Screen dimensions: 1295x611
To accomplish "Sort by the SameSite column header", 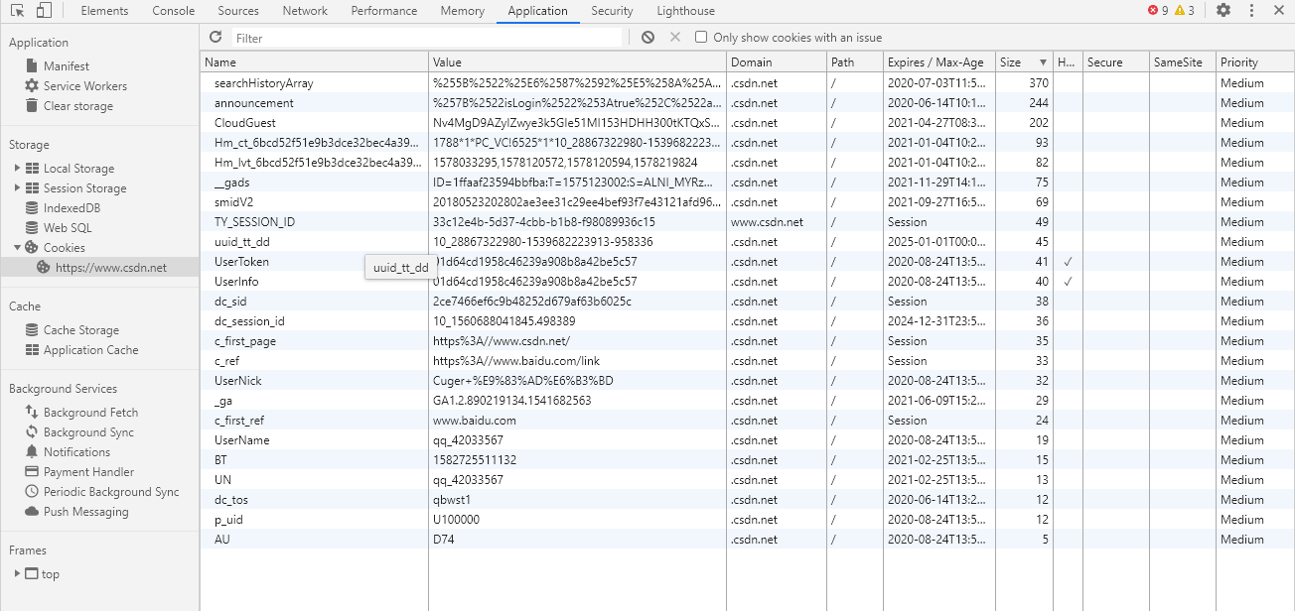I will point(1183,61).
